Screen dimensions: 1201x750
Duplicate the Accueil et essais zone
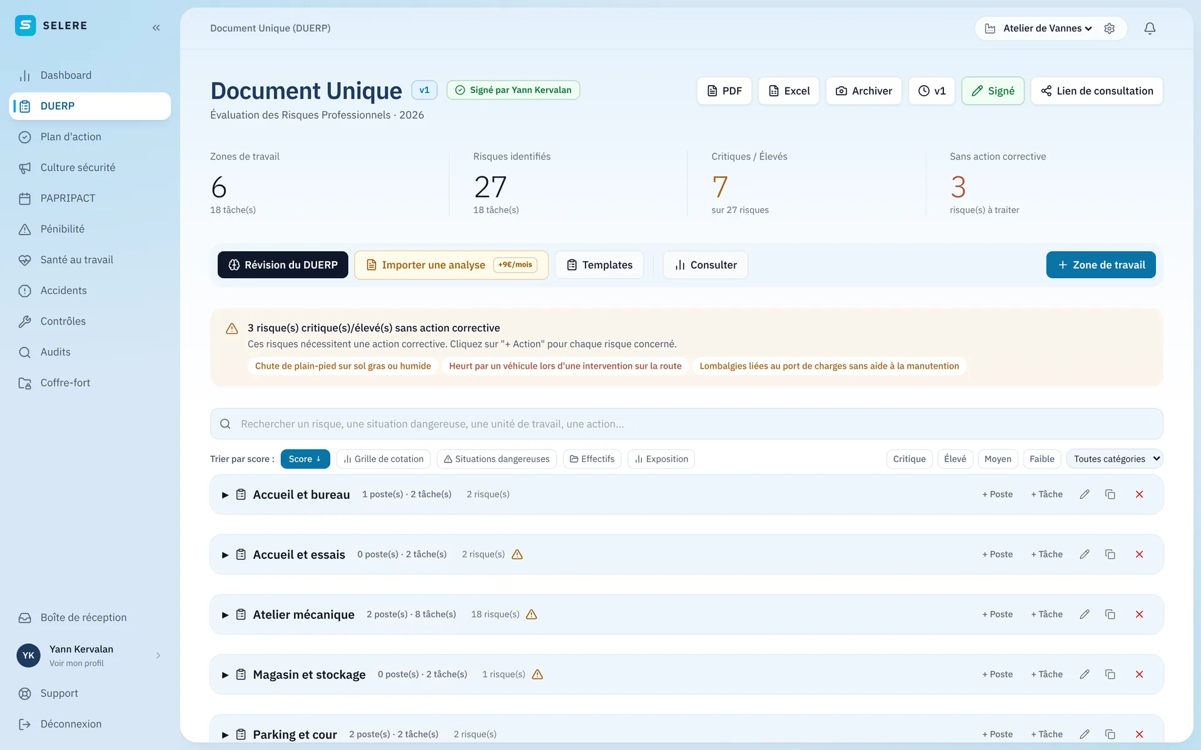click(x=1110, y=554)
